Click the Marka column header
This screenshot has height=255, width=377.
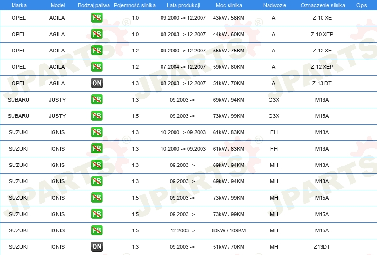19,5
